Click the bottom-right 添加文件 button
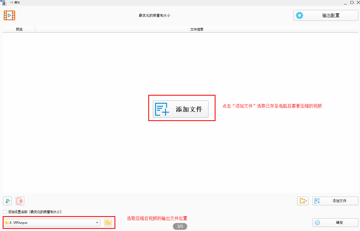 335,201
